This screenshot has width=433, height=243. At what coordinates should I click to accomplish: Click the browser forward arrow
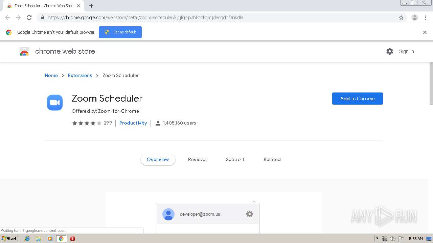[18, 18]
